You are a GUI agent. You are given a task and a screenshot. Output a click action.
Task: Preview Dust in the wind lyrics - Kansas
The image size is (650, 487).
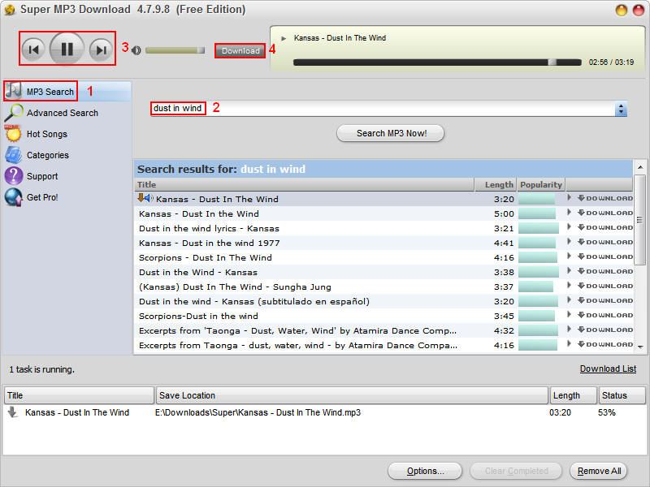570,227
